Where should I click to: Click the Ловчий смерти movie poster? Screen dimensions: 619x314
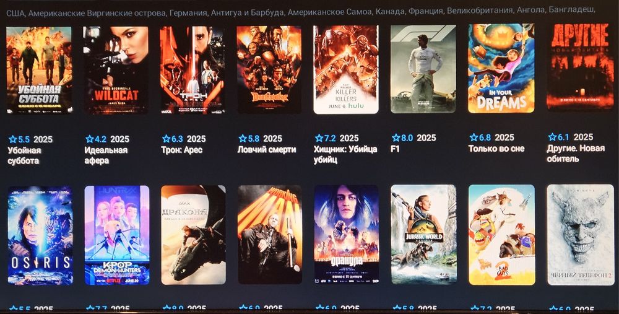click(269, 69)
